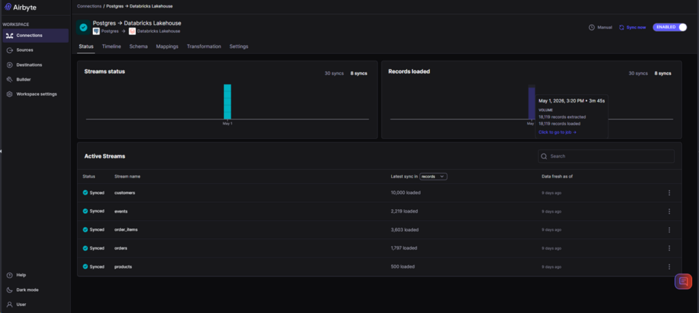Switch to the Mappings tab
Image resolution: width=699 pixels, height=313 pixels.
pos(167,46)
